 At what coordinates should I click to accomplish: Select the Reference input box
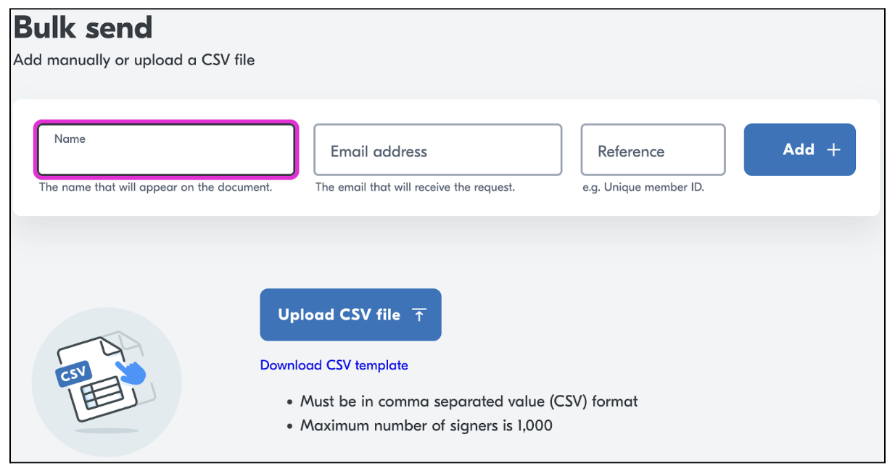click(x=653, y=150)
